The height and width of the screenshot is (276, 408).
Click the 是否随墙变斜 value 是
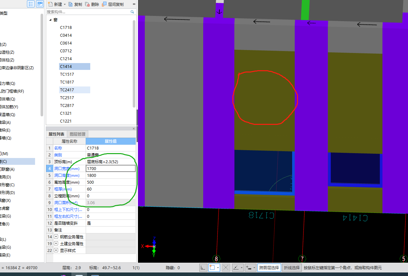pos(111,223)
